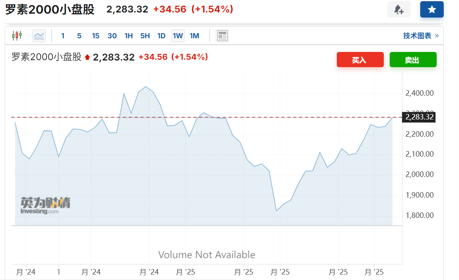Click the 2,283.32 current price label on axis
The width and height of the screenshot is (459, 280).
pos(419,117)
